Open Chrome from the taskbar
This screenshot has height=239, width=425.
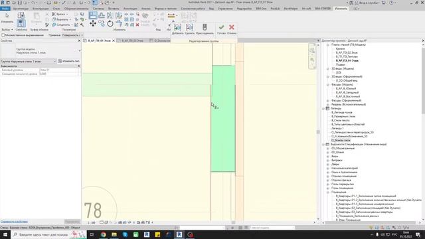[104, 234]
